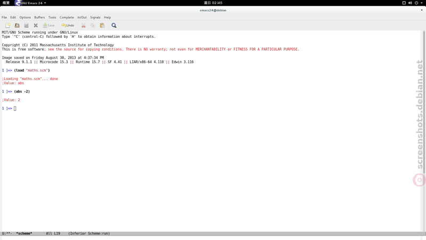Viewport: 426px width, 240px height.
Task: Open the Signals menu
Action: coord(95,17)
